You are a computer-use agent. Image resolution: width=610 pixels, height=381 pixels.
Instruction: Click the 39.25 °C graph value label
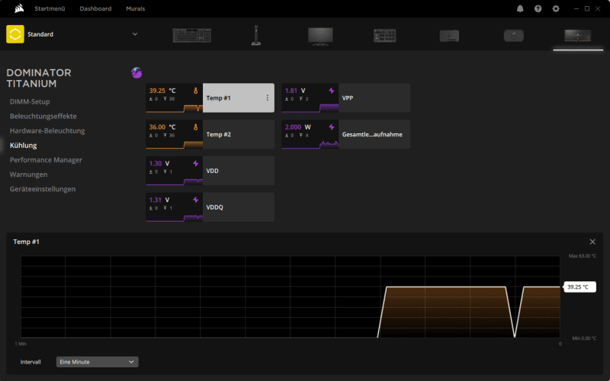pyautogui.click(x=579, y=287)
